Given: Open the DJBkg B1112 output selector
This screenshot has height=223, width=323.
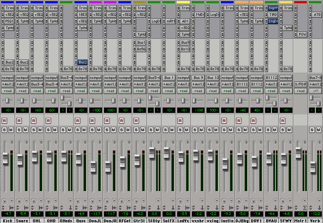Looking at the screenshot, I should click(242, 84).
